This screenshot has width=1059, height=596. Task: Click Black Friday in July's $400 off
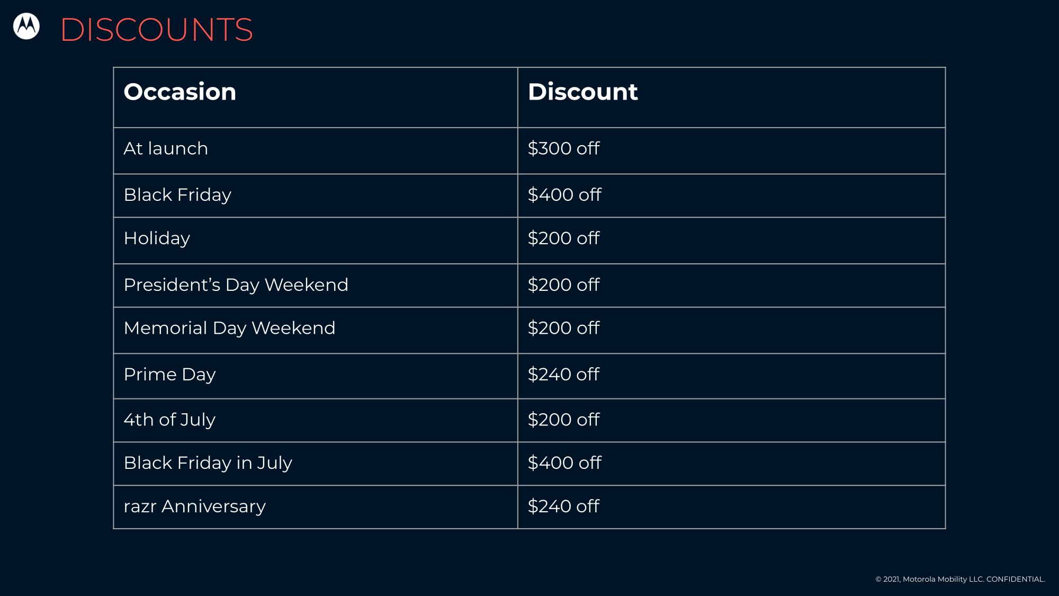[x=731, y=464]
